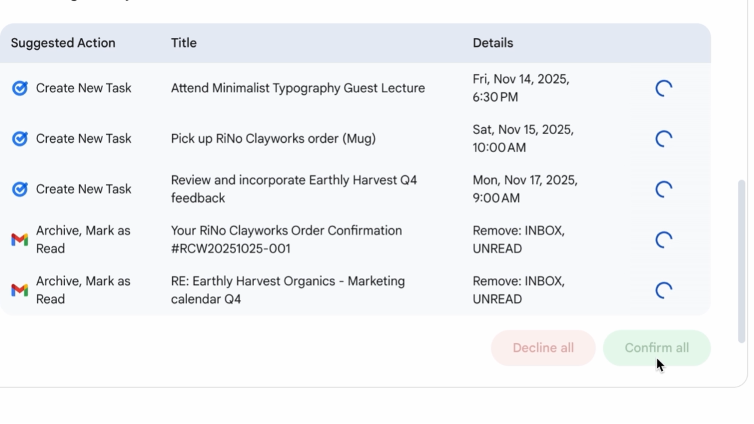Click loading spinner on Pick up RiNo row

point(663,139)
